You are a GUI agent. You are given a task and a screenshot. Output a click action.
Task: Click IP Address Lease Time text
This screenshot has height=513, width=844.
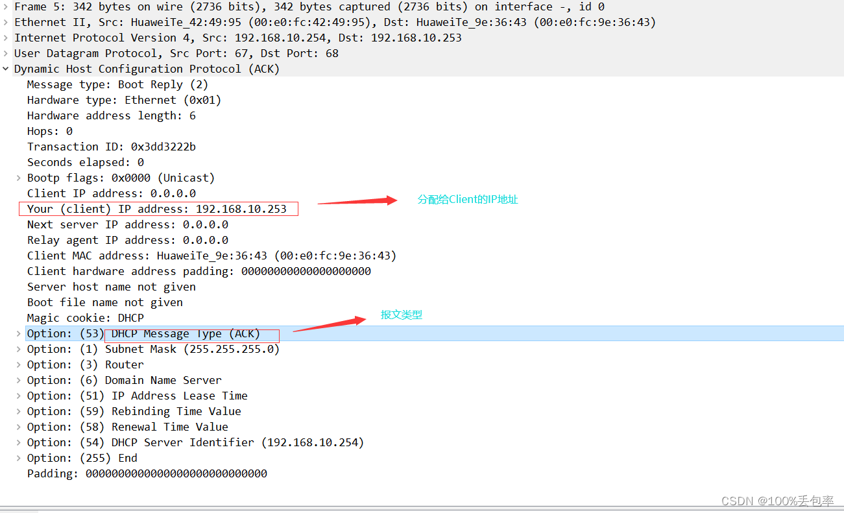click(x=180, y=396)
